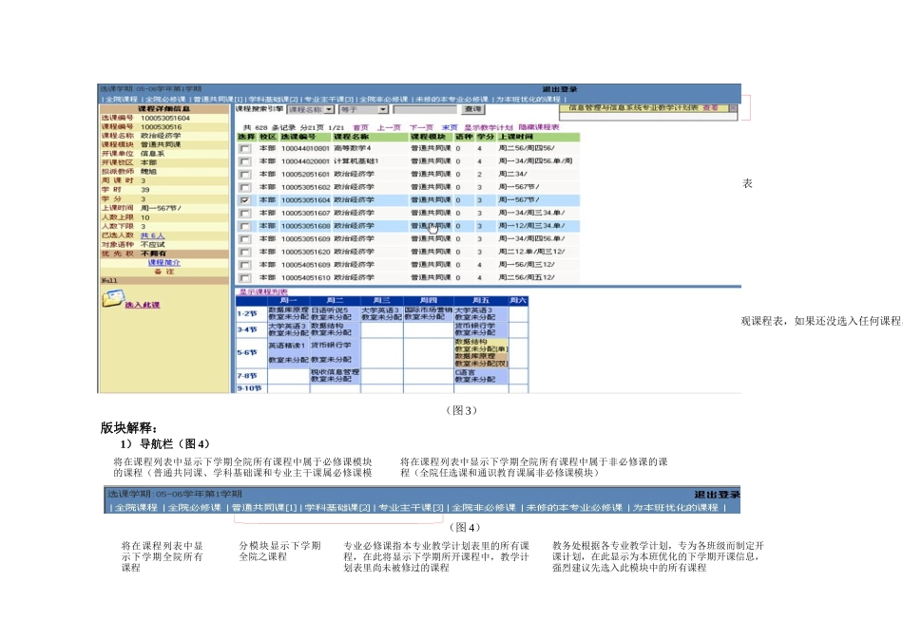Screen dimensions: 903x638
Task: Open 为本班优化的课程 in Figure 3 nav bar
Action: 528,99
